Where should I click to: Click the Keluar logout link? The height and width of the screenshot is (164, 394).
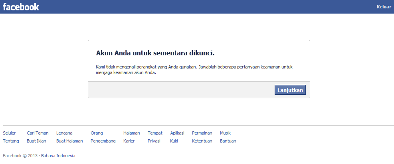click(384, 7)
